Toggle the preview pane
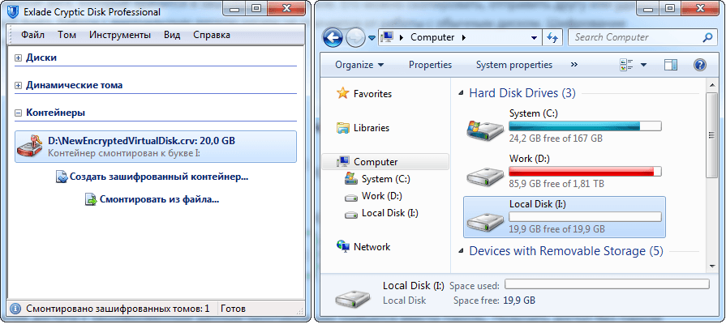726x324 pixels. 671,65
